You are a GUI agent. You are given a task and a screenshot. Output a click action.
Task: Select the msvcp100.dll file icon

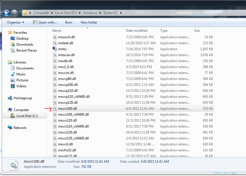click(55, 85)
